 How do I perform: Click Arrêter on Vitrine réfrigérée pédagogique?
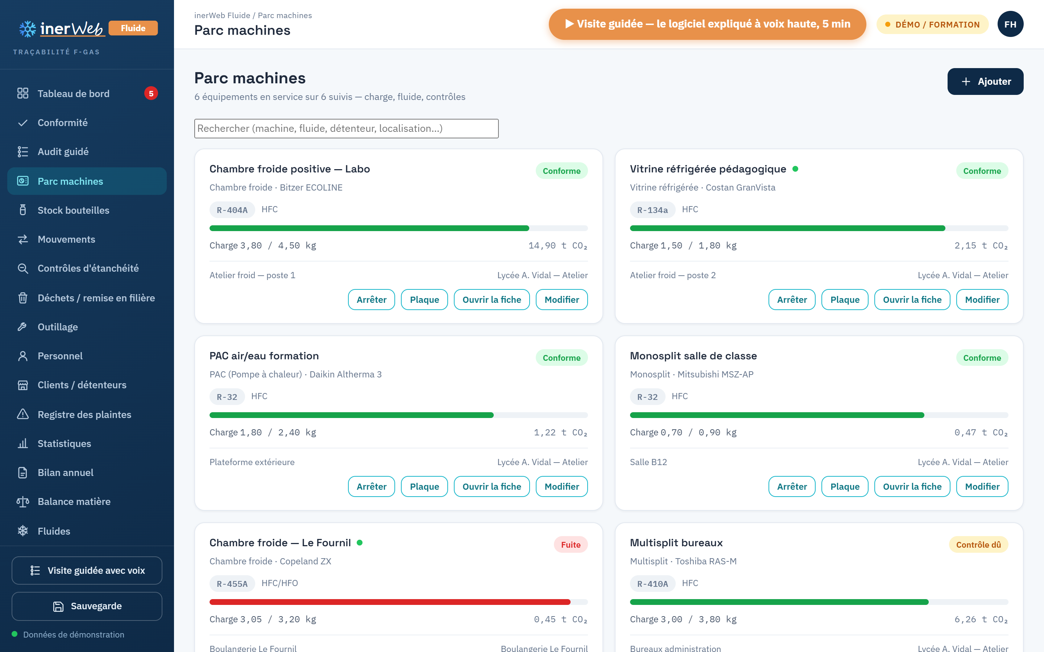point(792,300)
